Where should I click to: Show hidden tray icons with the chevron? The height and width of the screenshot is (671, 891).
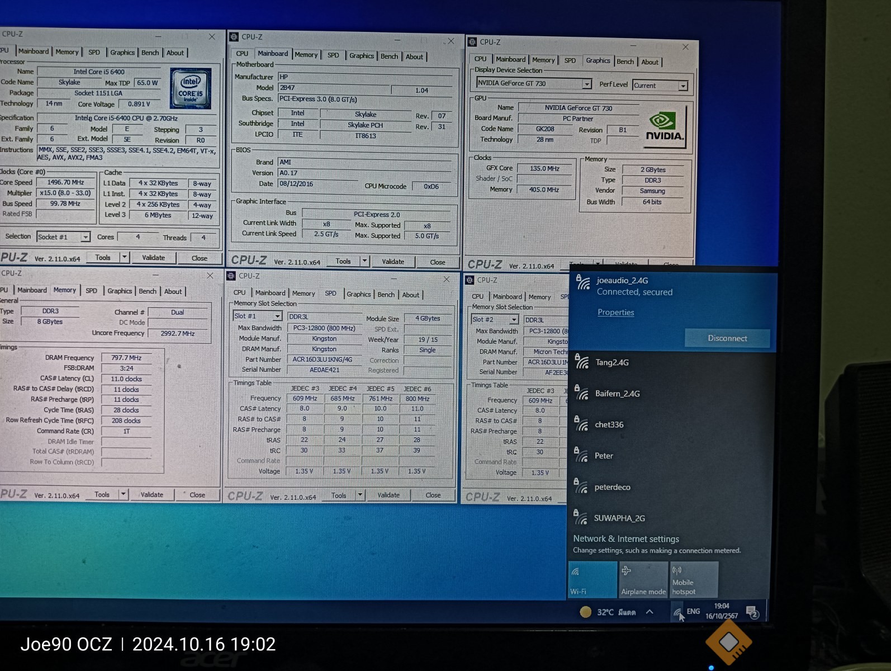coord(650,612)
